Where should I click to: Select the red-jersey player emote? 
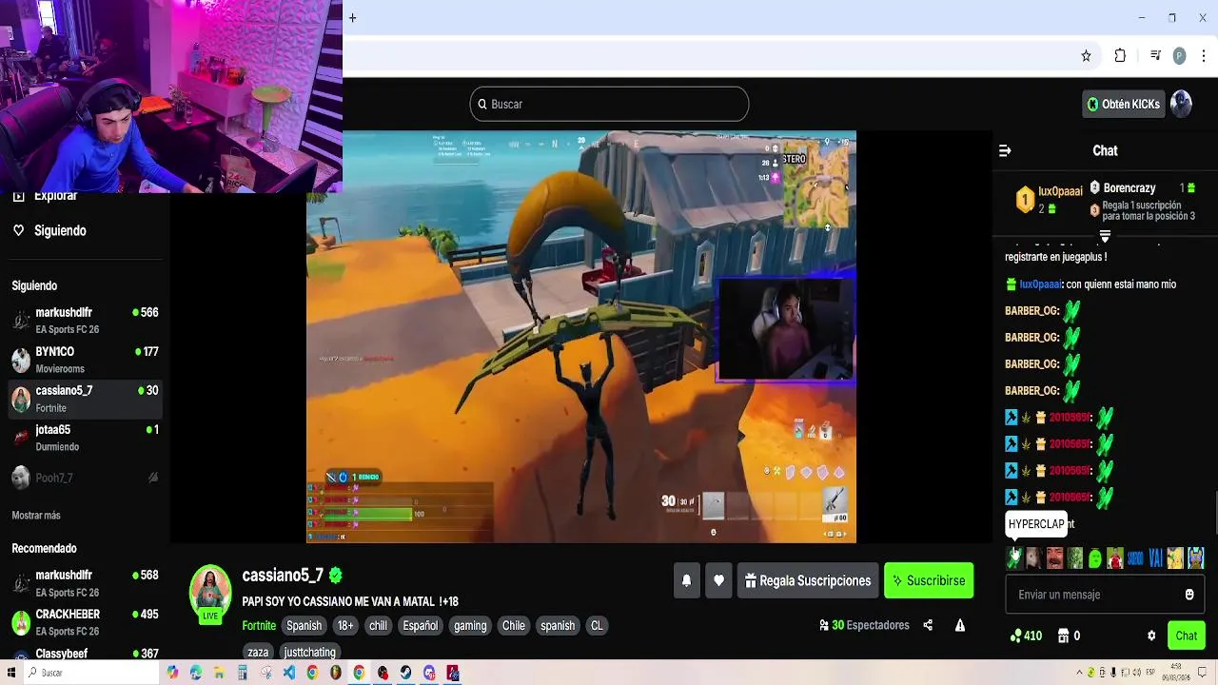coord(1115,558)
